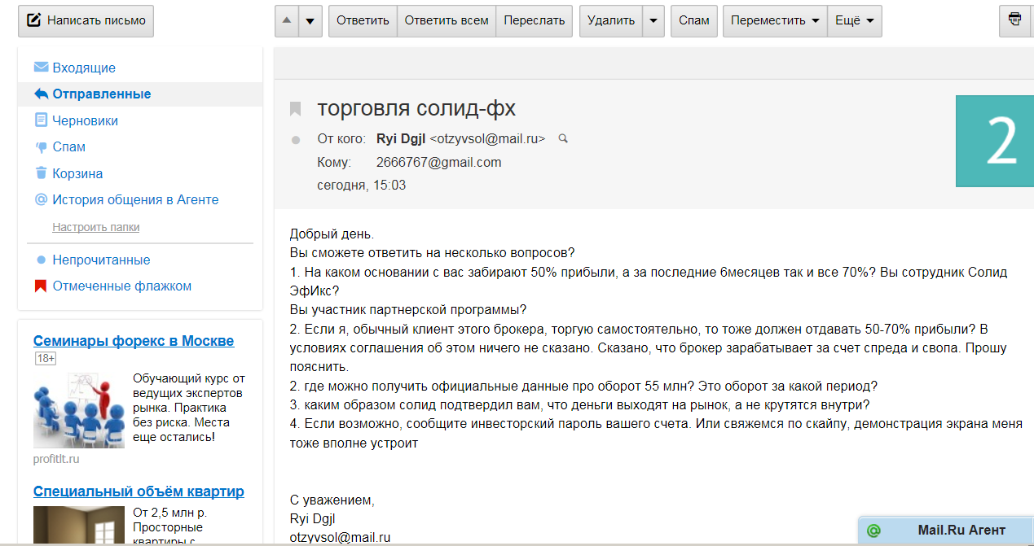Image resolution: width=1034 pixels, height=546 pixels.
Task: Delete the current message
Action: (611, 21)
